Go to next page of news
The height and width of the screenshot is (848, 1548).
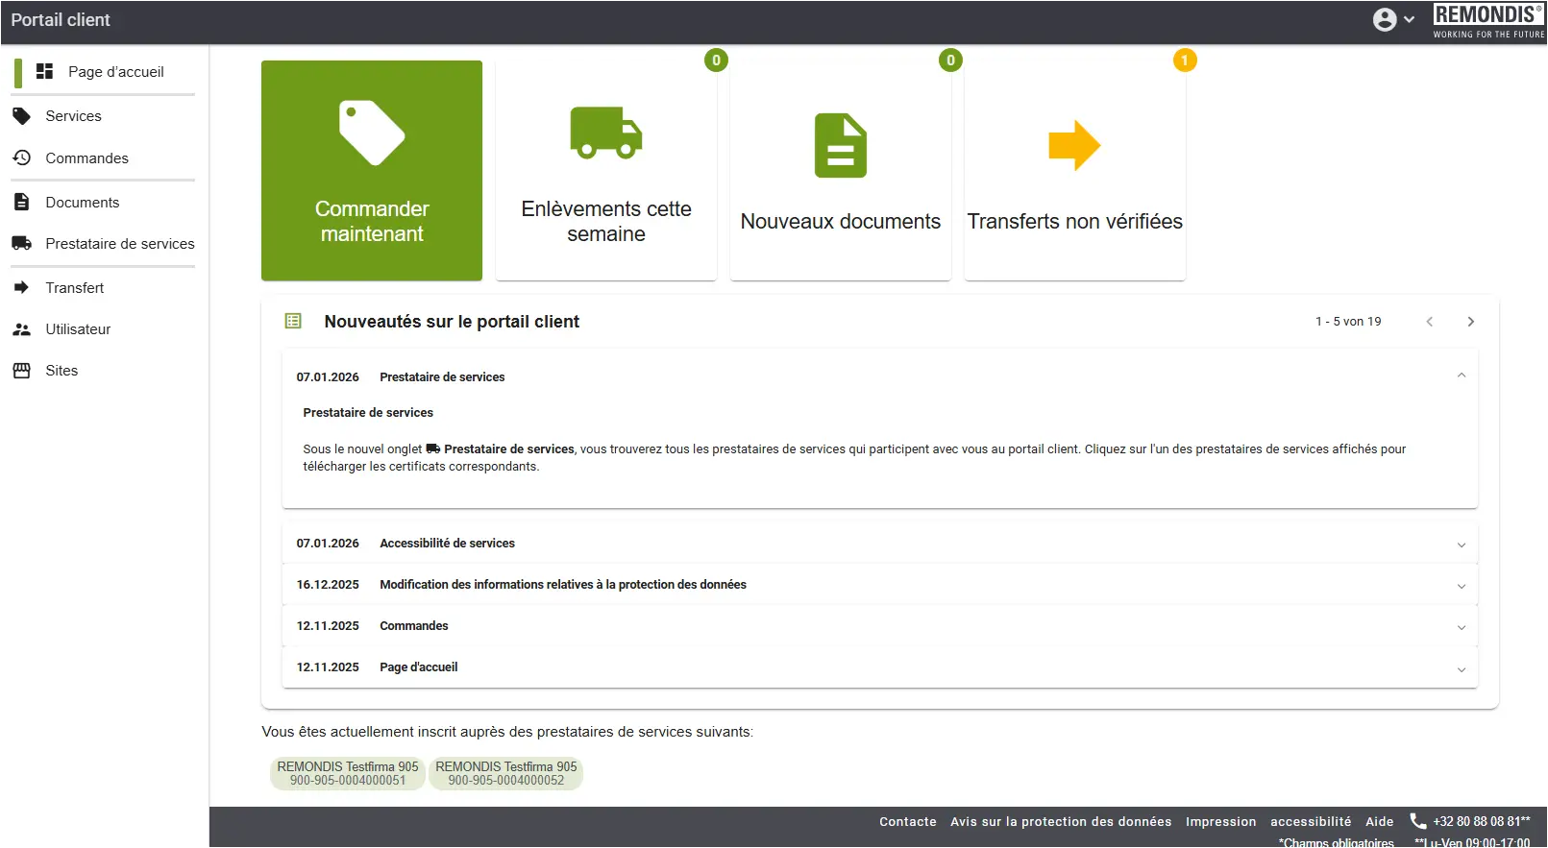(x=1470, y=322)
